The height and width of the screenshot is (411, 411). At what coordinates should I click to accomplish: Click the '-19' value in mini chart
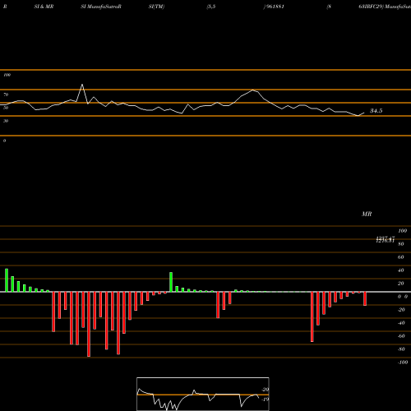[x=266, y=399]
